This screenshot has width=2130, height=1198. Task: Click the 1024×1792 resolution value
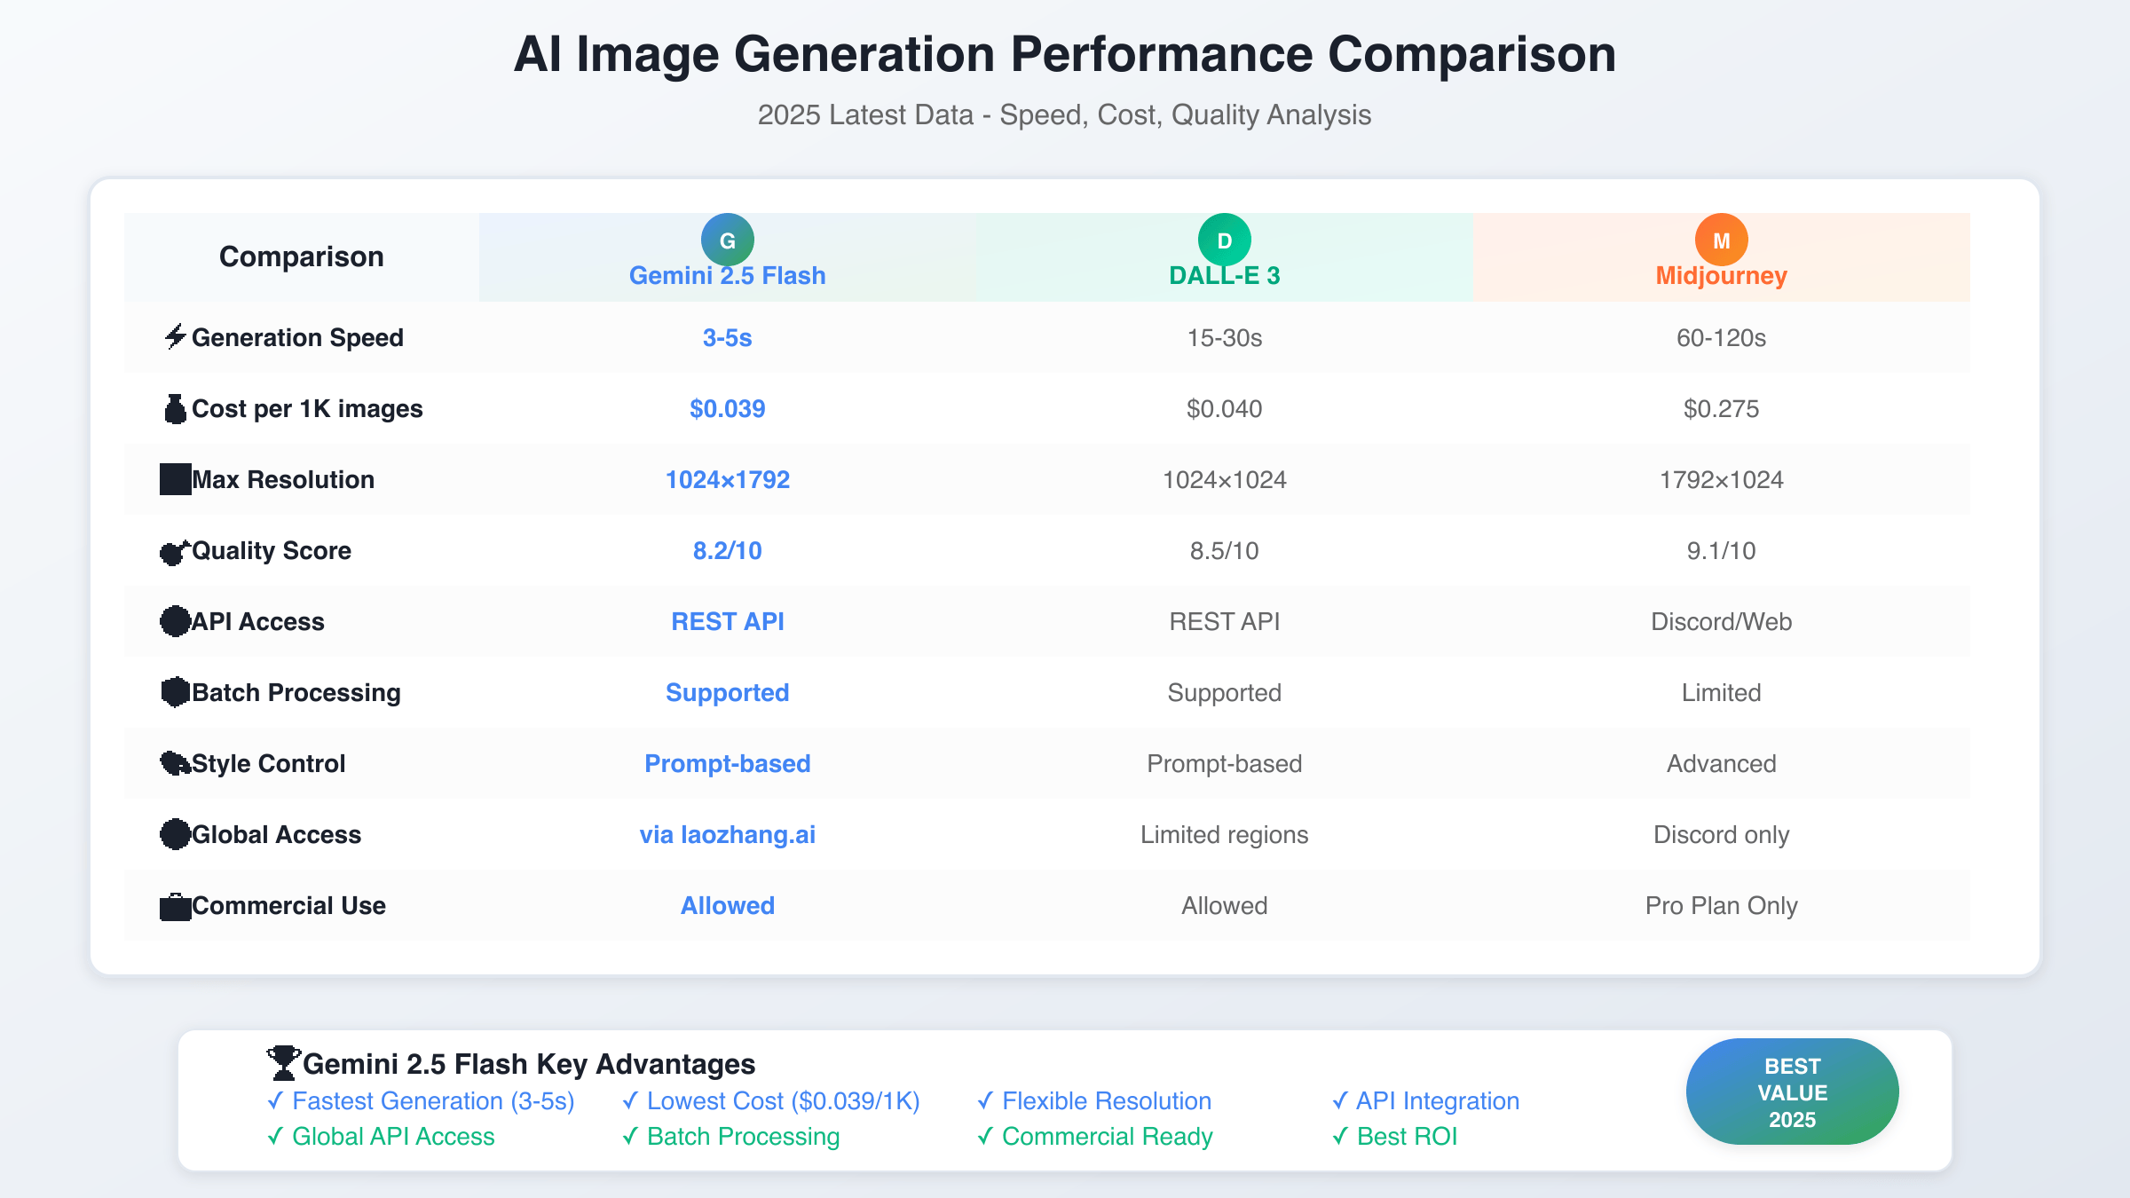point(728,479)
